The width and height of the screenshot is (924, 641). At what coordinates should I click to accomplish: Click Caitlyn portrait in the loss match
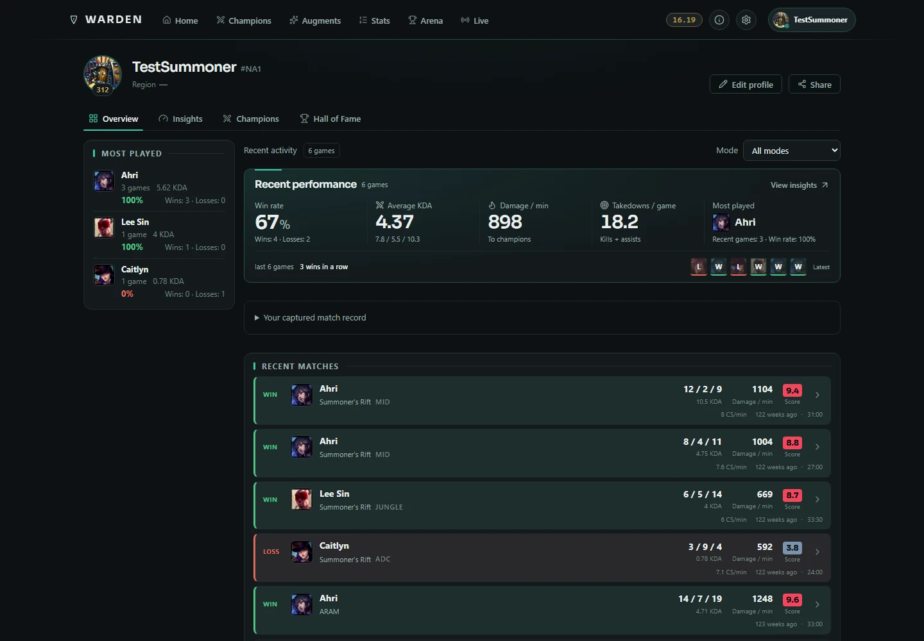[302, 552]
